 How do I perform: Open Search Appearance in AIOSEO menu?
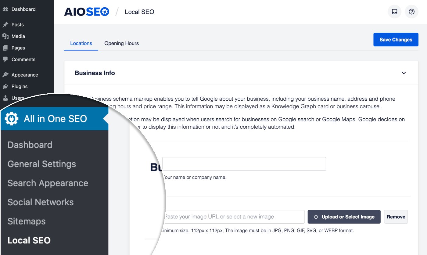click(x=48, y=183)
